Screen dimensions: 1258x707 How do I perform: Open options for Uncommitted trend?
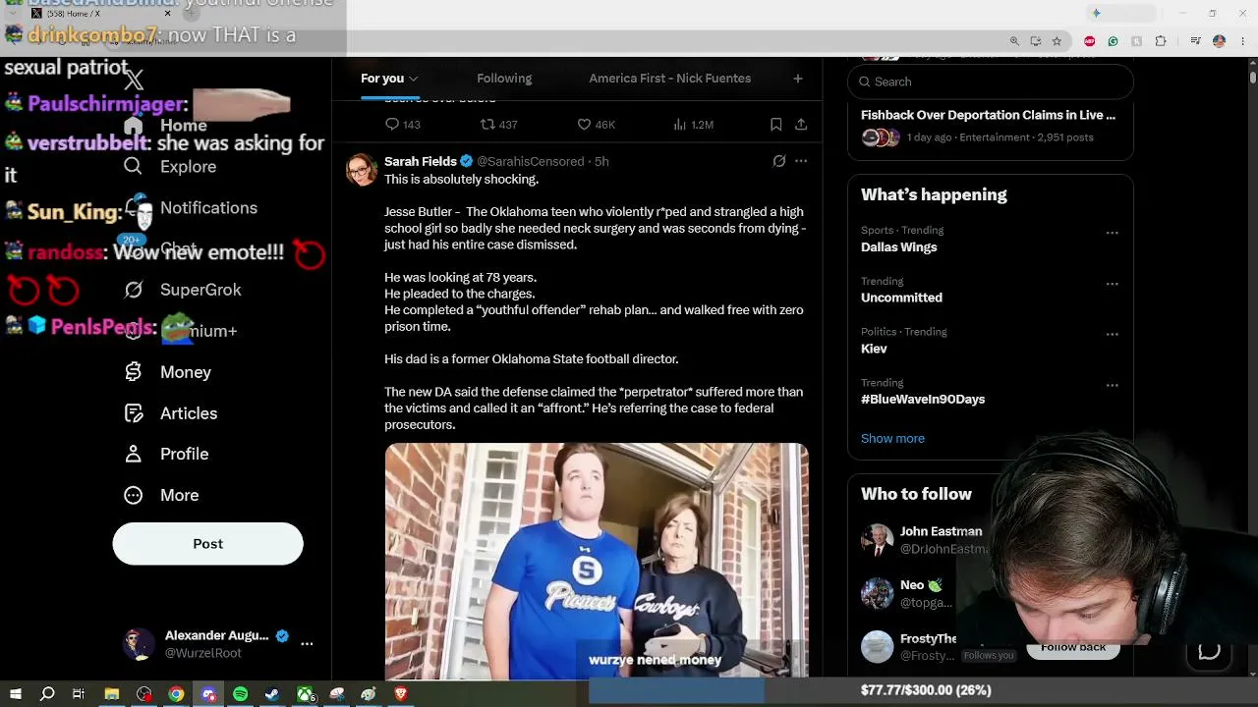coord(1112,284)
